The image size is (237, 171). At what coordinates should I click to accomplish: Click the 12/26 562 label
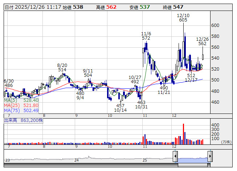point(202,41)
